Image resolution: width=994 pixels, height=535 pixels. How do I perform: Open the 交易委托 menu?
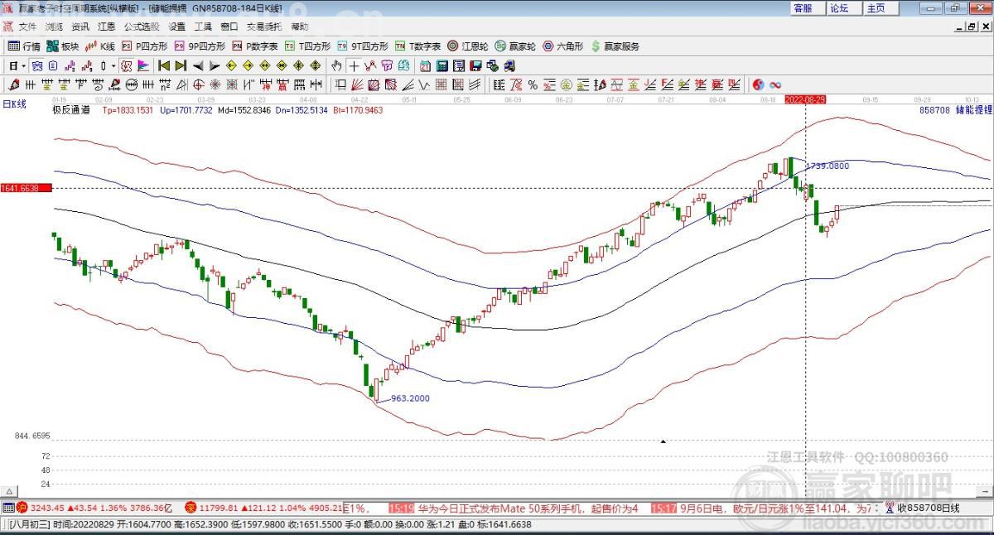coord(264,27)
